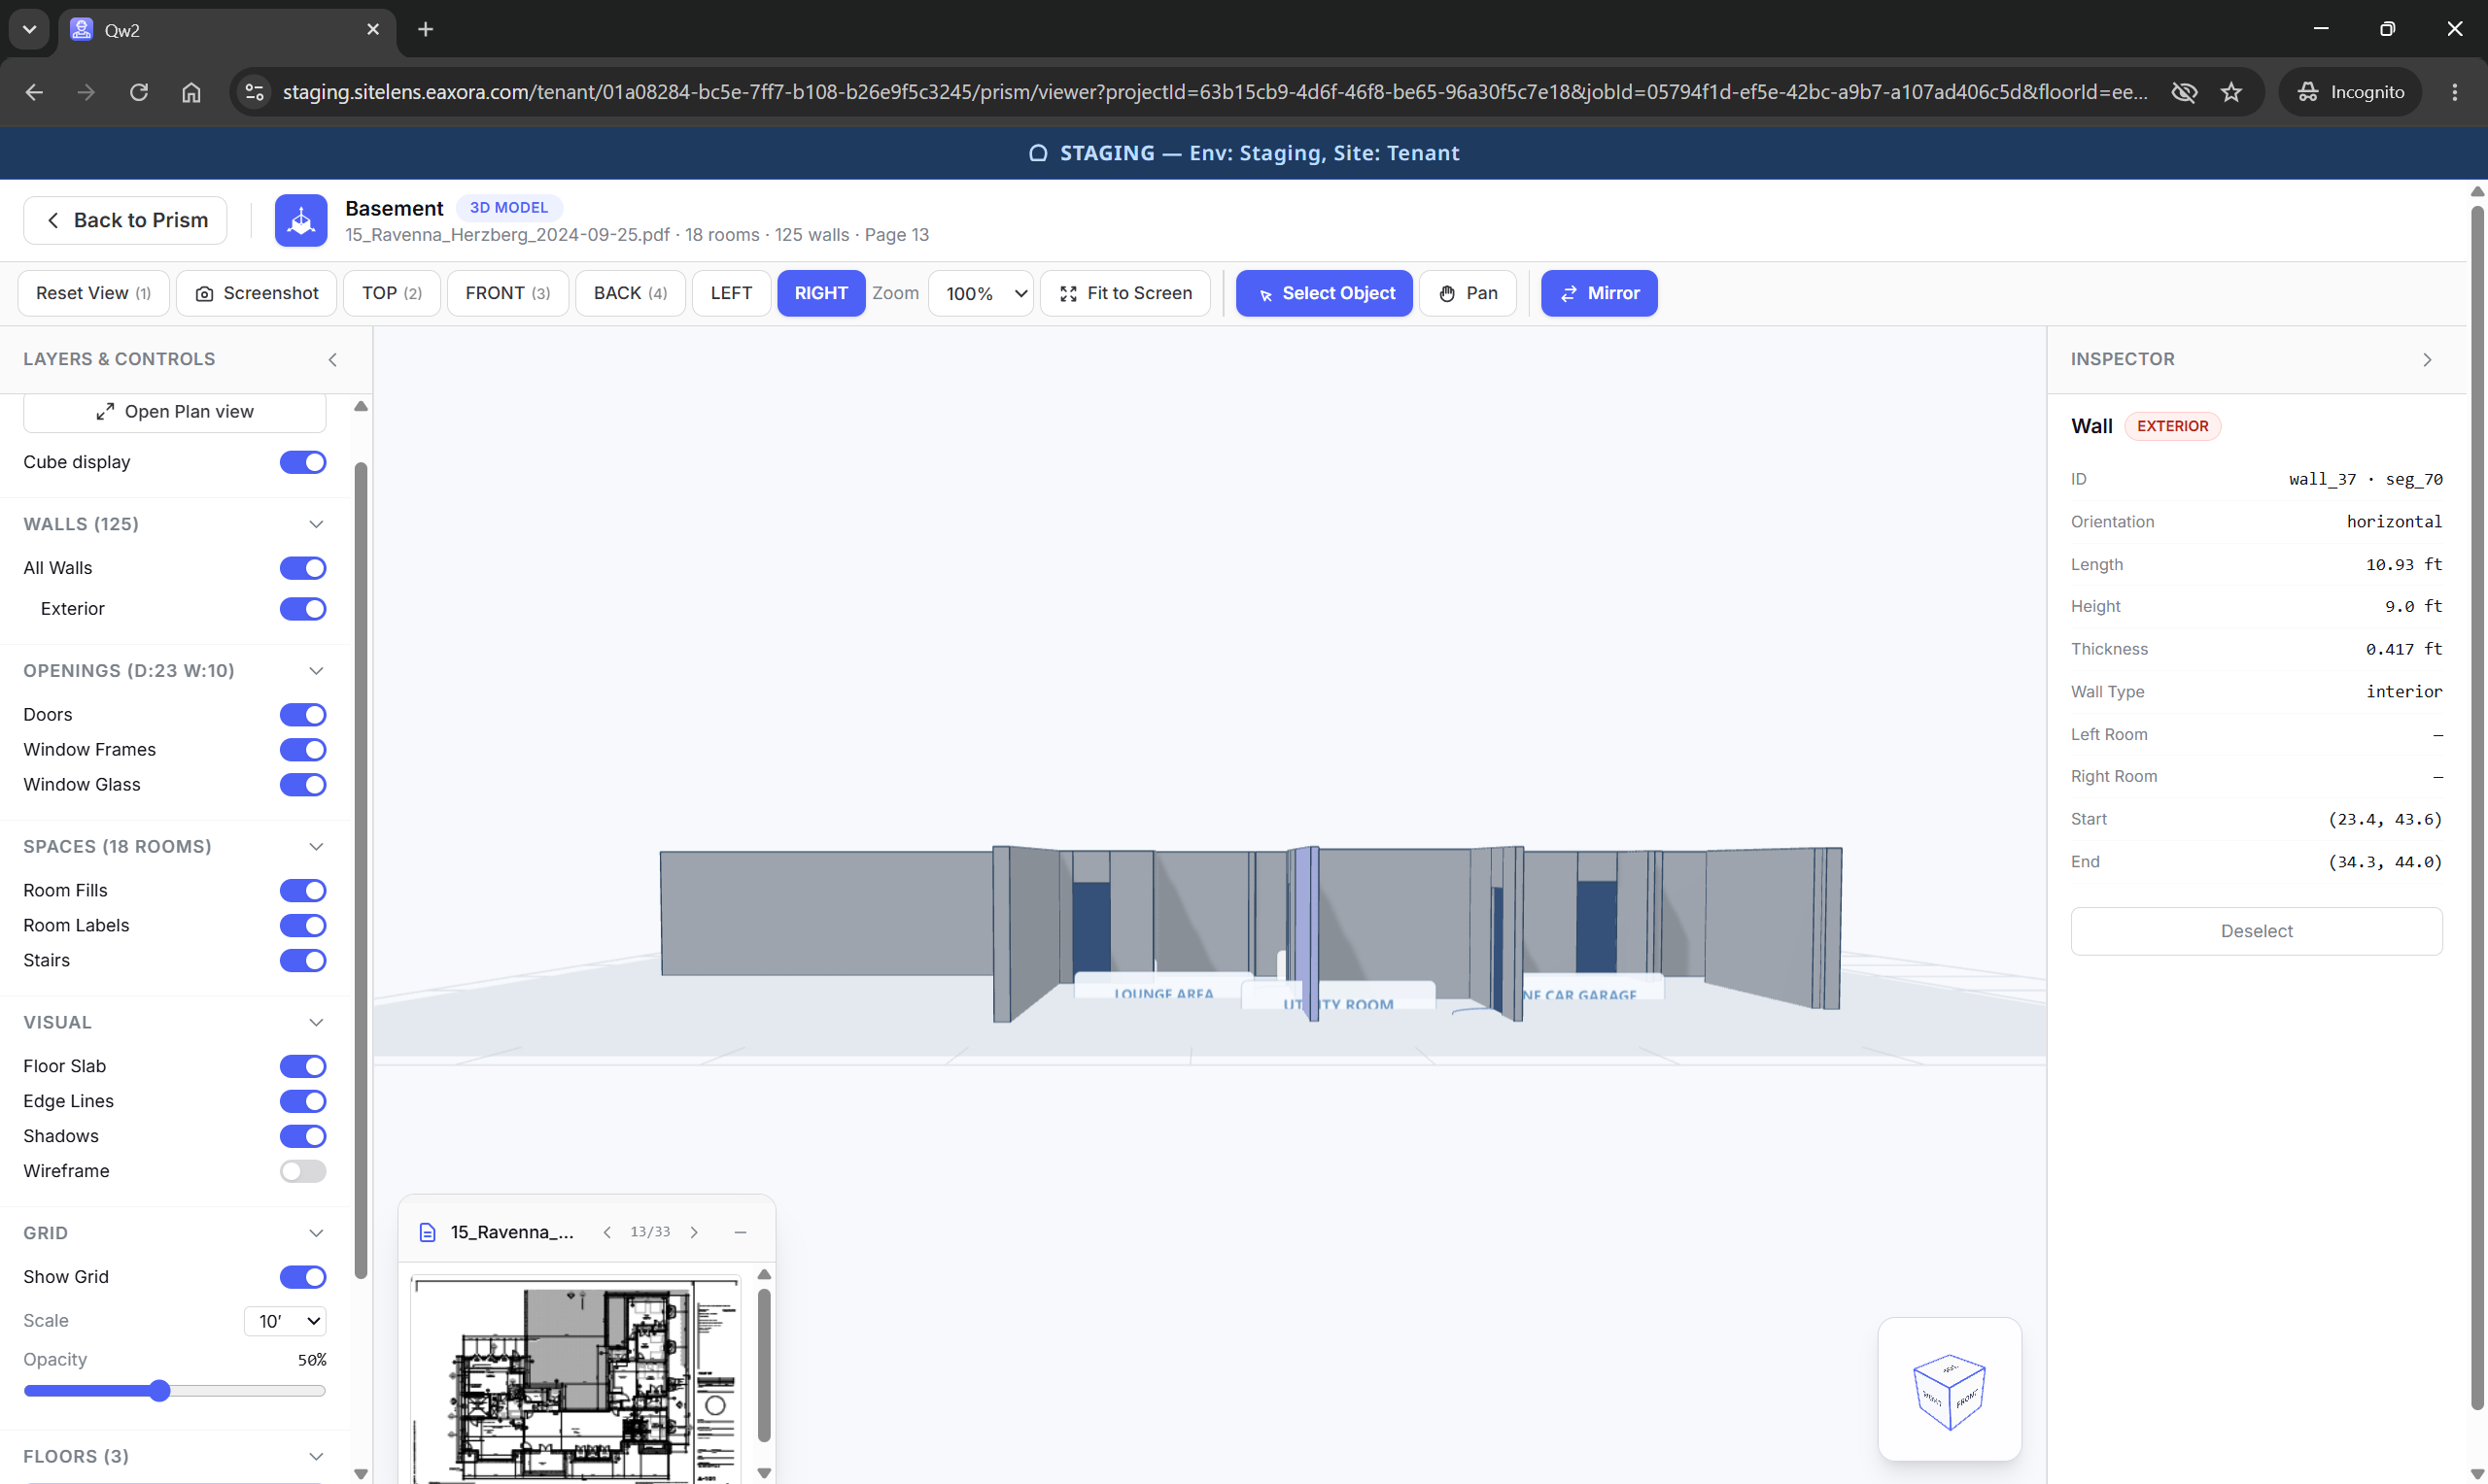Switch to FRONT view
The height and width of the screenshot is (1484, 2488).
click(x=507, y=293)
